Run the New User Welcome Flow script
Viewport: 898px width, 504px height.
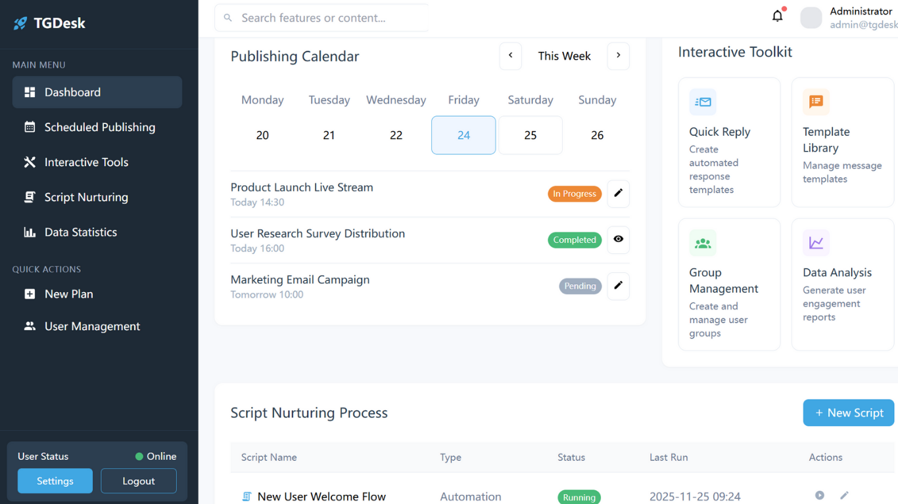pyautogui.click(x=820, y=495)
